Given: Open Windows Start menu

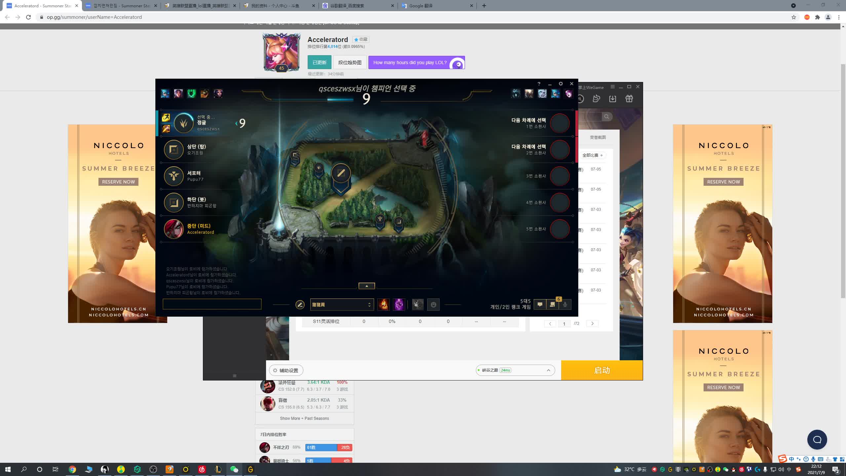Looking at the screenshot, I should point(8,469).
